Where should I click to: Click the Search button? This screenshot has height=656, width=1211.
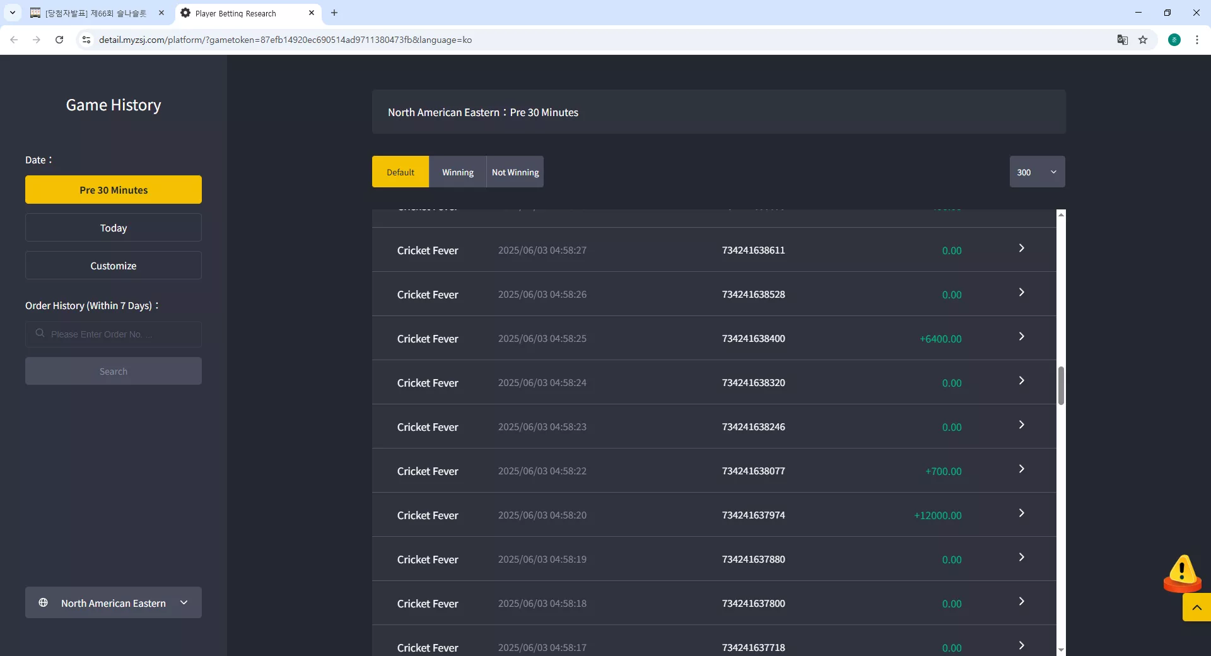tap(114, 372)
